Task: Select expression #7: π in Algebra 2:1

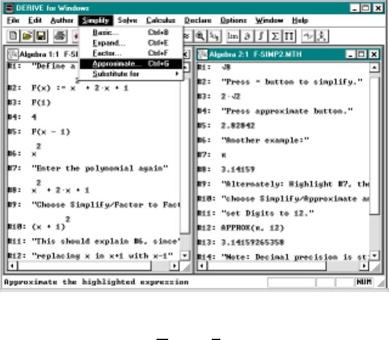Action: click(223, 155)
